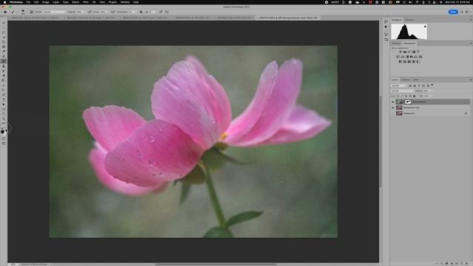Add a Black & White adjustment
Viewport: 473px width, 266px height.
407,57
